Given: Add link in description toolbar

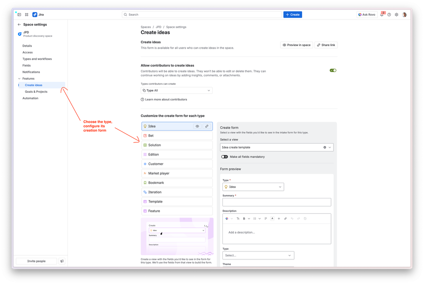Looking at the screenshot, I should coord(285,219).
